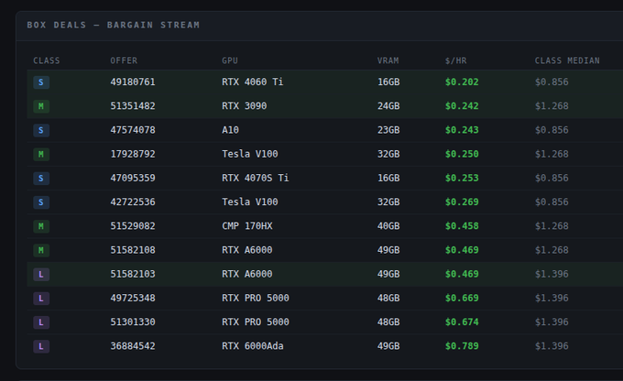Click the 24GB VRAM value
Image resolution: width=623 pixels, height=381 pixels.
point(388,106)
